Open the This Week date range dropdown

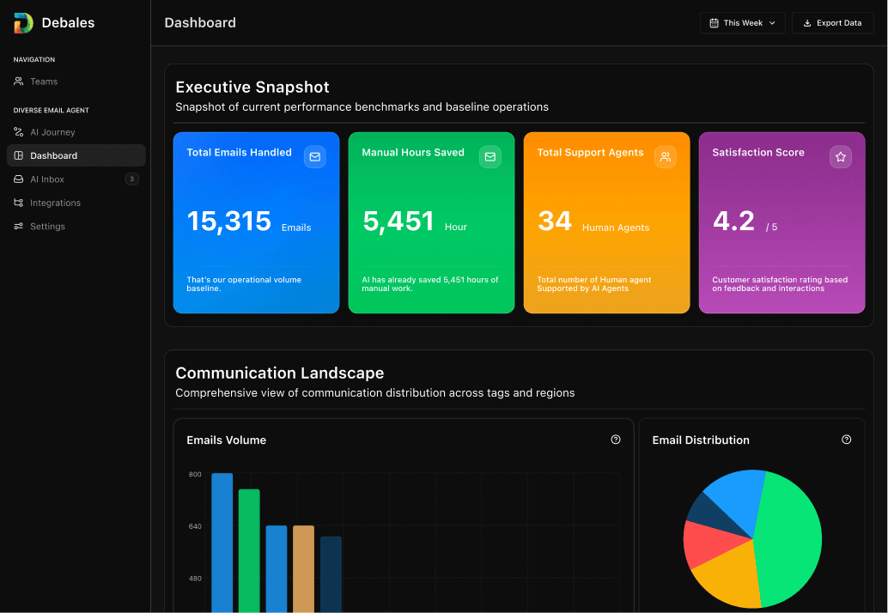pyautogui.click(x=742, y=22)
